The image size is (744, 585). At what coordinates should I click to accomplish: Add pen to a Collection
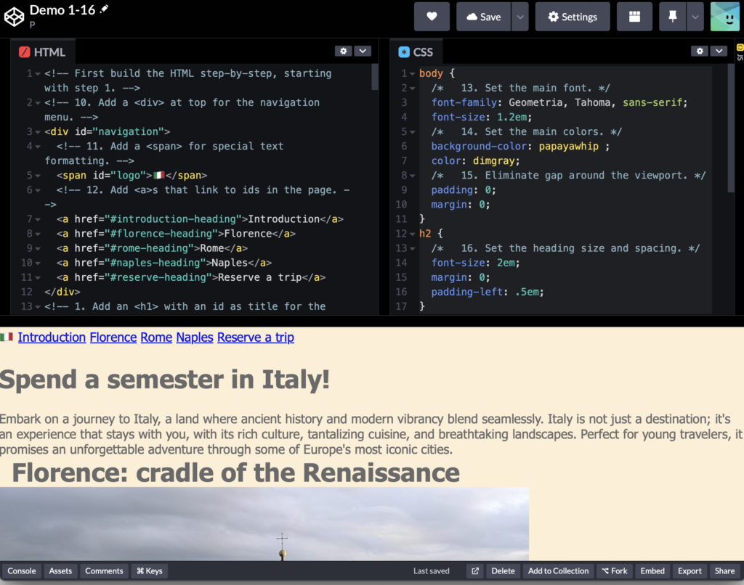pyautogui.click(x=558, y=570)
